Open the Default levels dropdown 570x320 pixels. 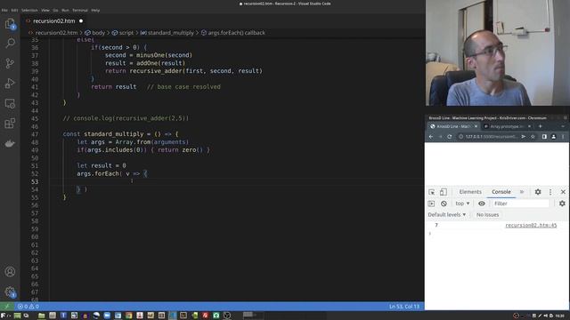click(447, 215)
